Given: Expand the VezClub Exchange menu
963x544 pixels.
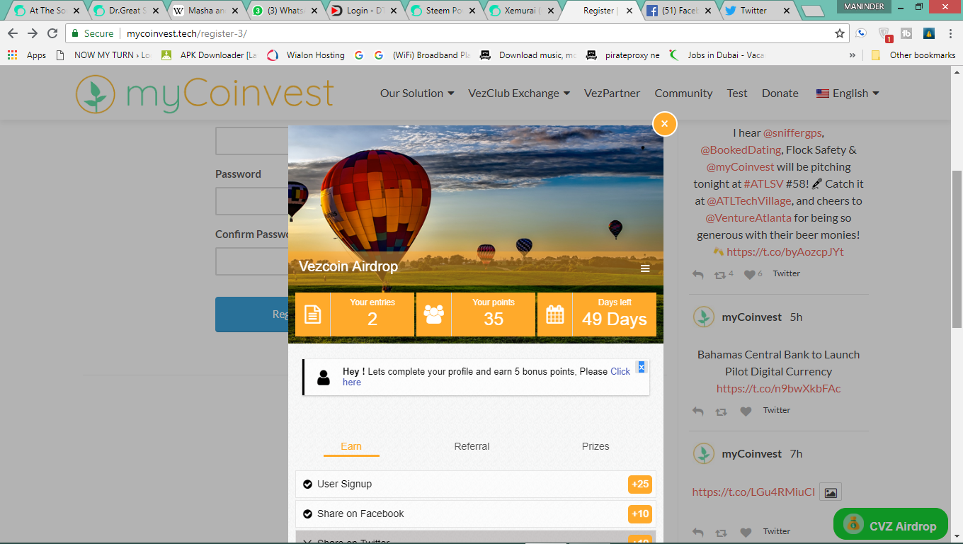Looking at the screenshot, I should [519, 93].
